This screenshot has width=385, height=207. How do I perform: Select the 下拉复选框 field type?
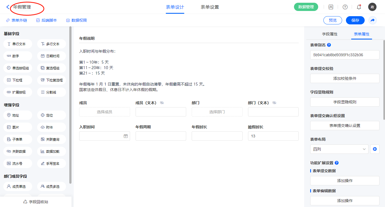tap(51, 80)
